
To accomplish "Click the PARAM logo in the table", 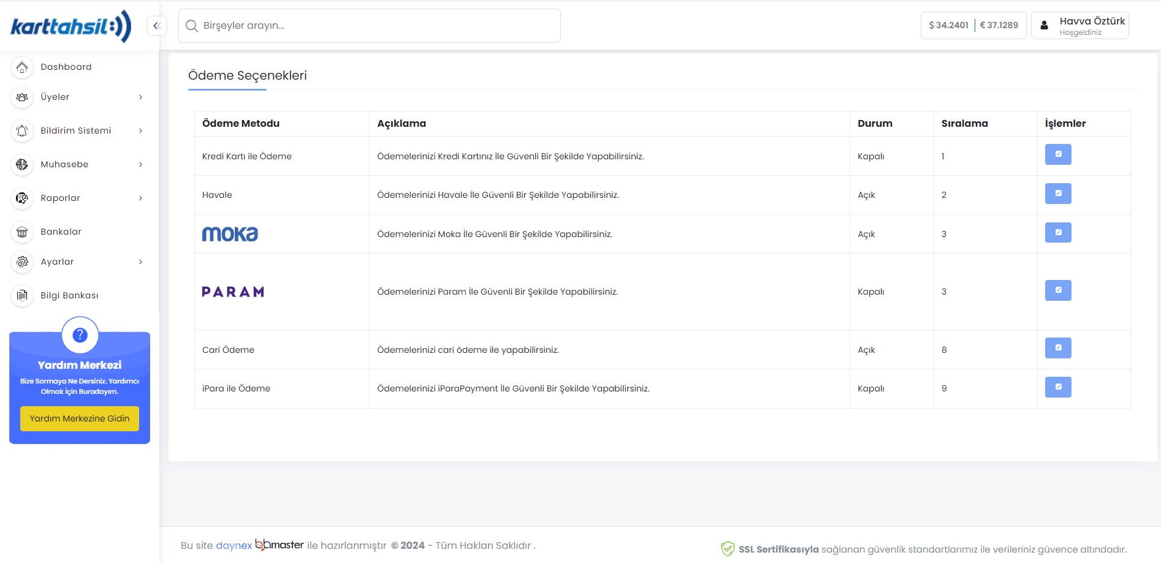I will pos(233,292).
